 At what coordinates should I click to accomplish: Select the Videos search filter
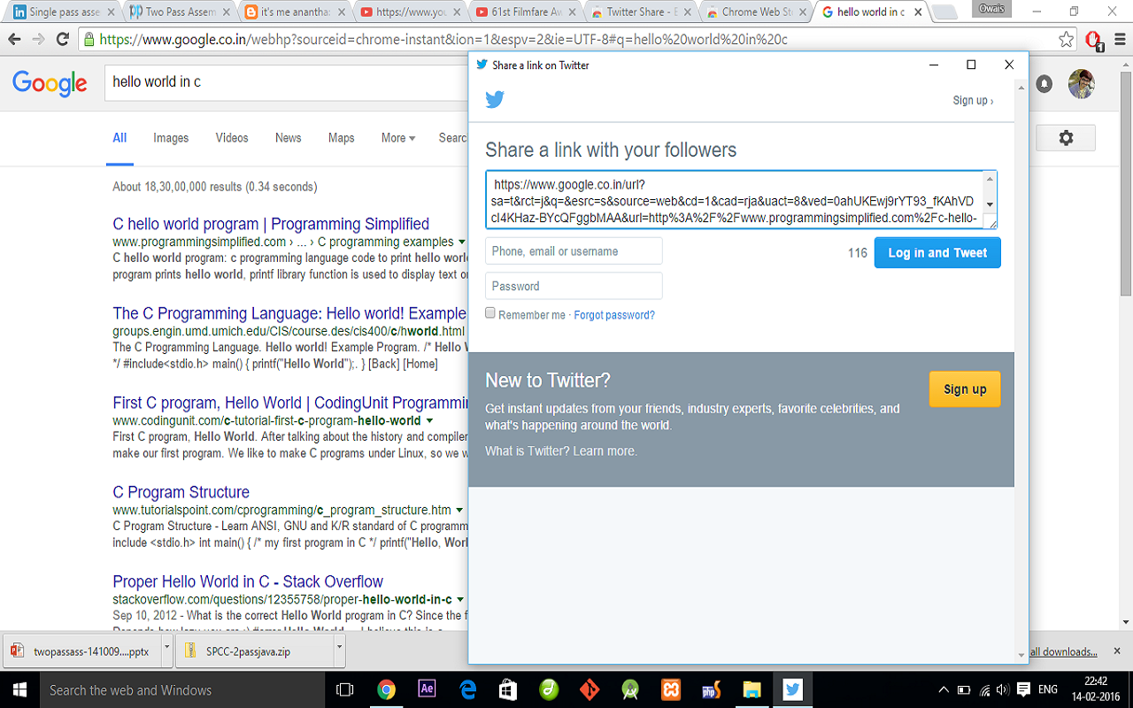click(x=232, y=138)
